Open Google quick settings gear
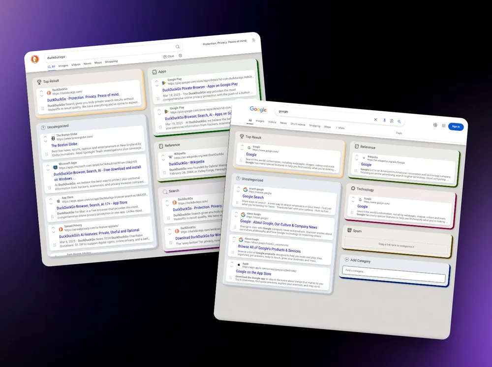Viewport: 492px width, 367px height. click(x=435, y=125)
